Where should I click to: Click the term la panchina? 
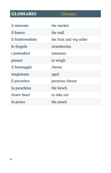21,88
